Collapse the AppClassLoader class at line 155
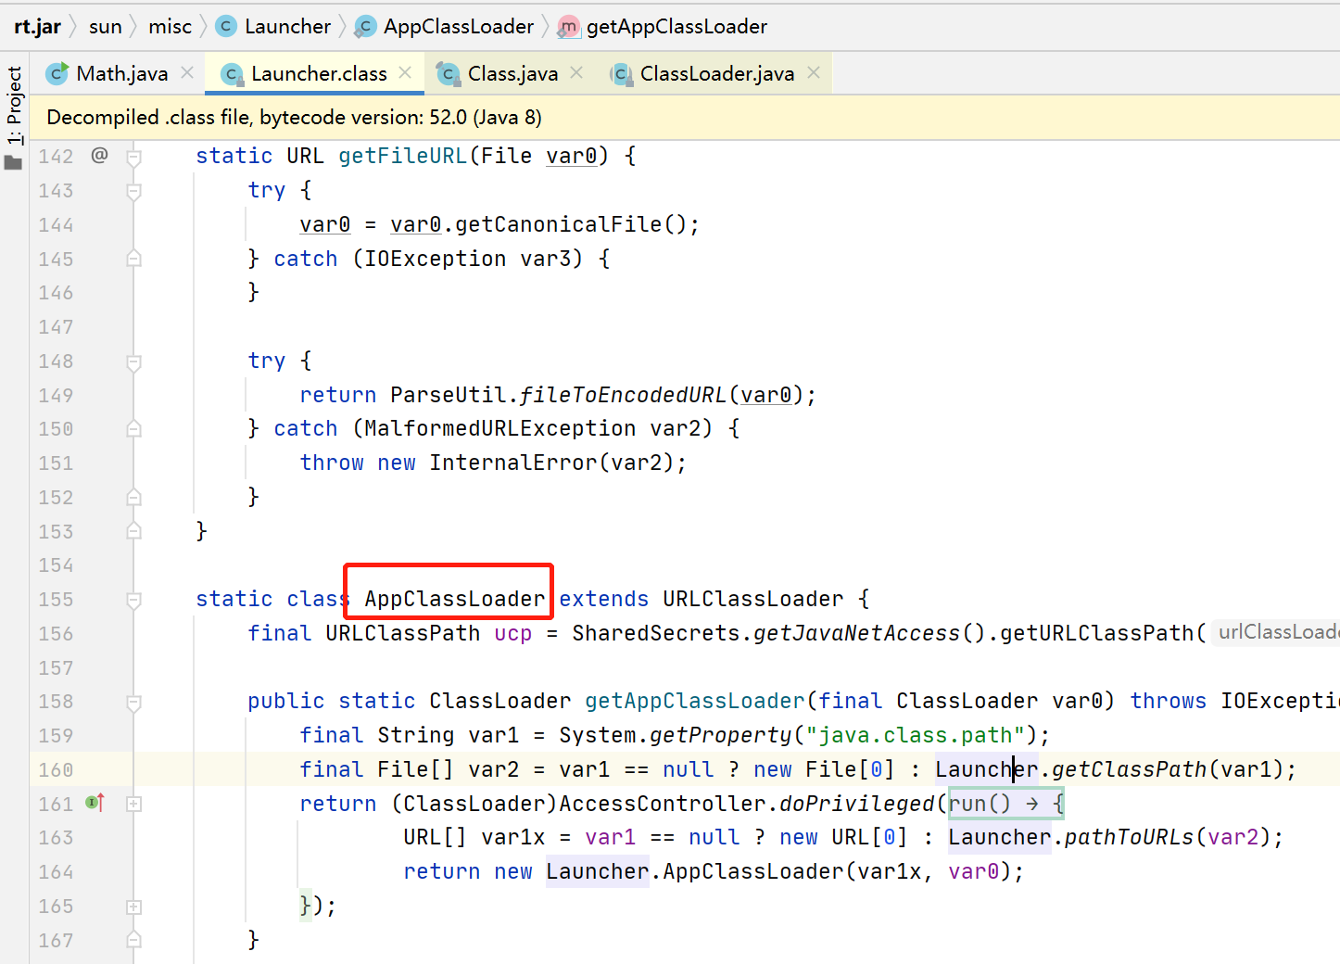 133,600
